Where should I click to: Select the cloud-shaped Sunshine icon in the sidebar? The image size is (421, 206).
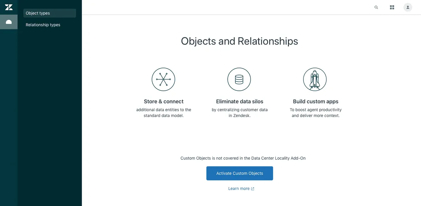click(x=9, y=22)
